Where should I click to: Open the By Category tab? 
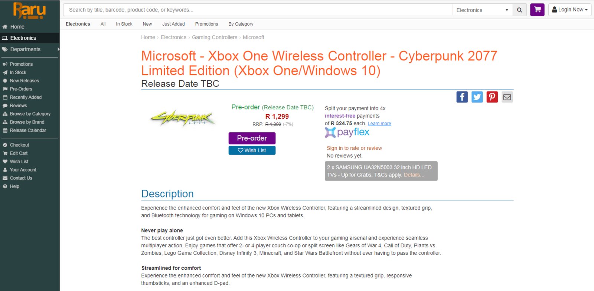point(241,24)
